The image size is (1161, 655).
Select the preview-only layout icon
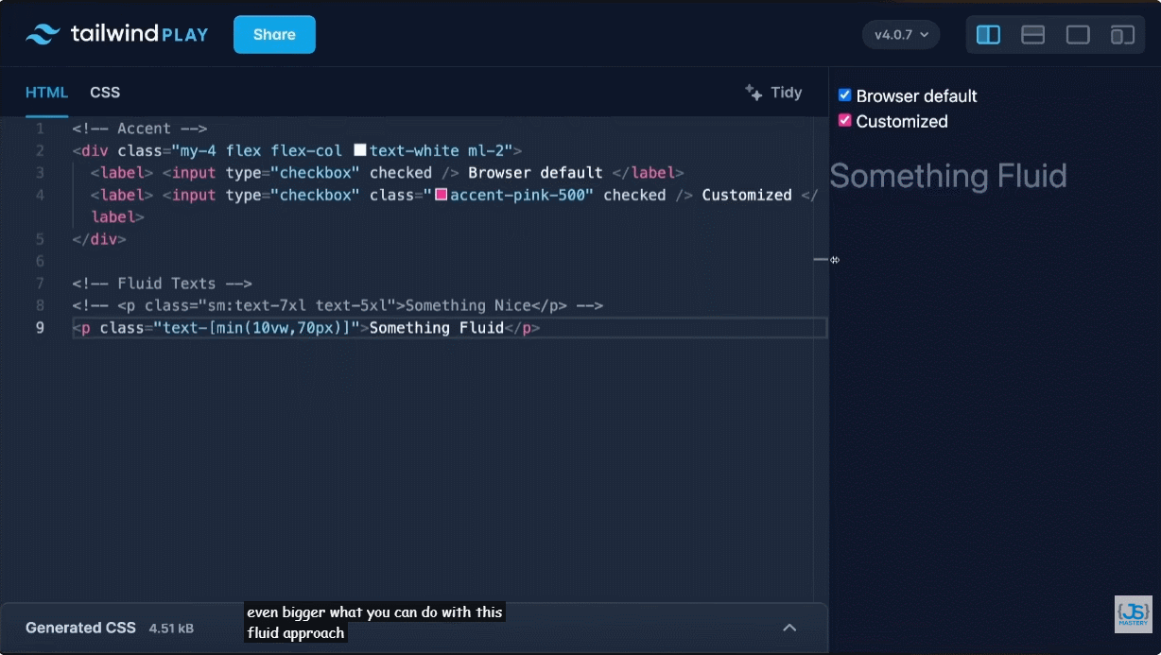(x=1078, y=35)
